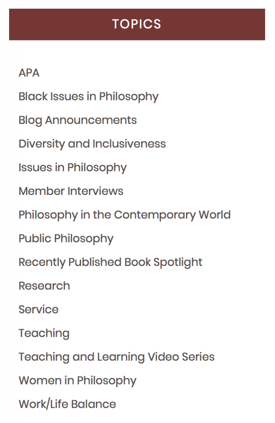Navigate to APA category page

click(29, 73)
